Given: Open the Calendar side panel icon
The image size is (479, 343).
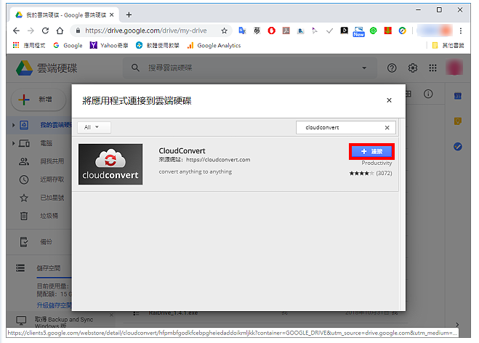Looking at the screenshot, I should (458, 96).
